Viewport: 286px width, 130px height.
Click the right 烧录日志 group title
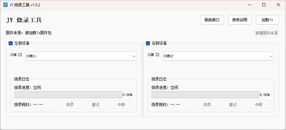(159, 79)
